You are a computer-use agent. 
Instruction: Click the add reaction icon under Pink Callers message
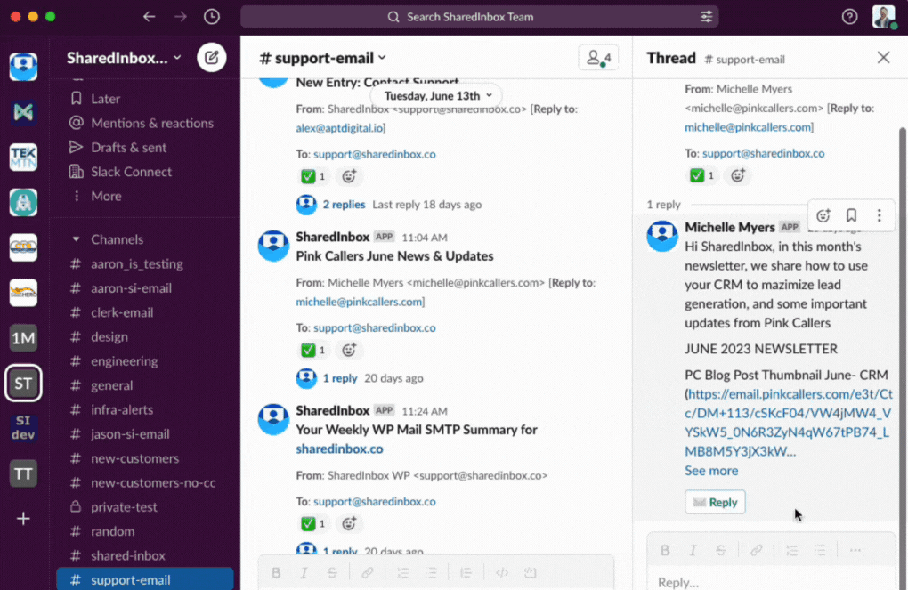(349, 350)
